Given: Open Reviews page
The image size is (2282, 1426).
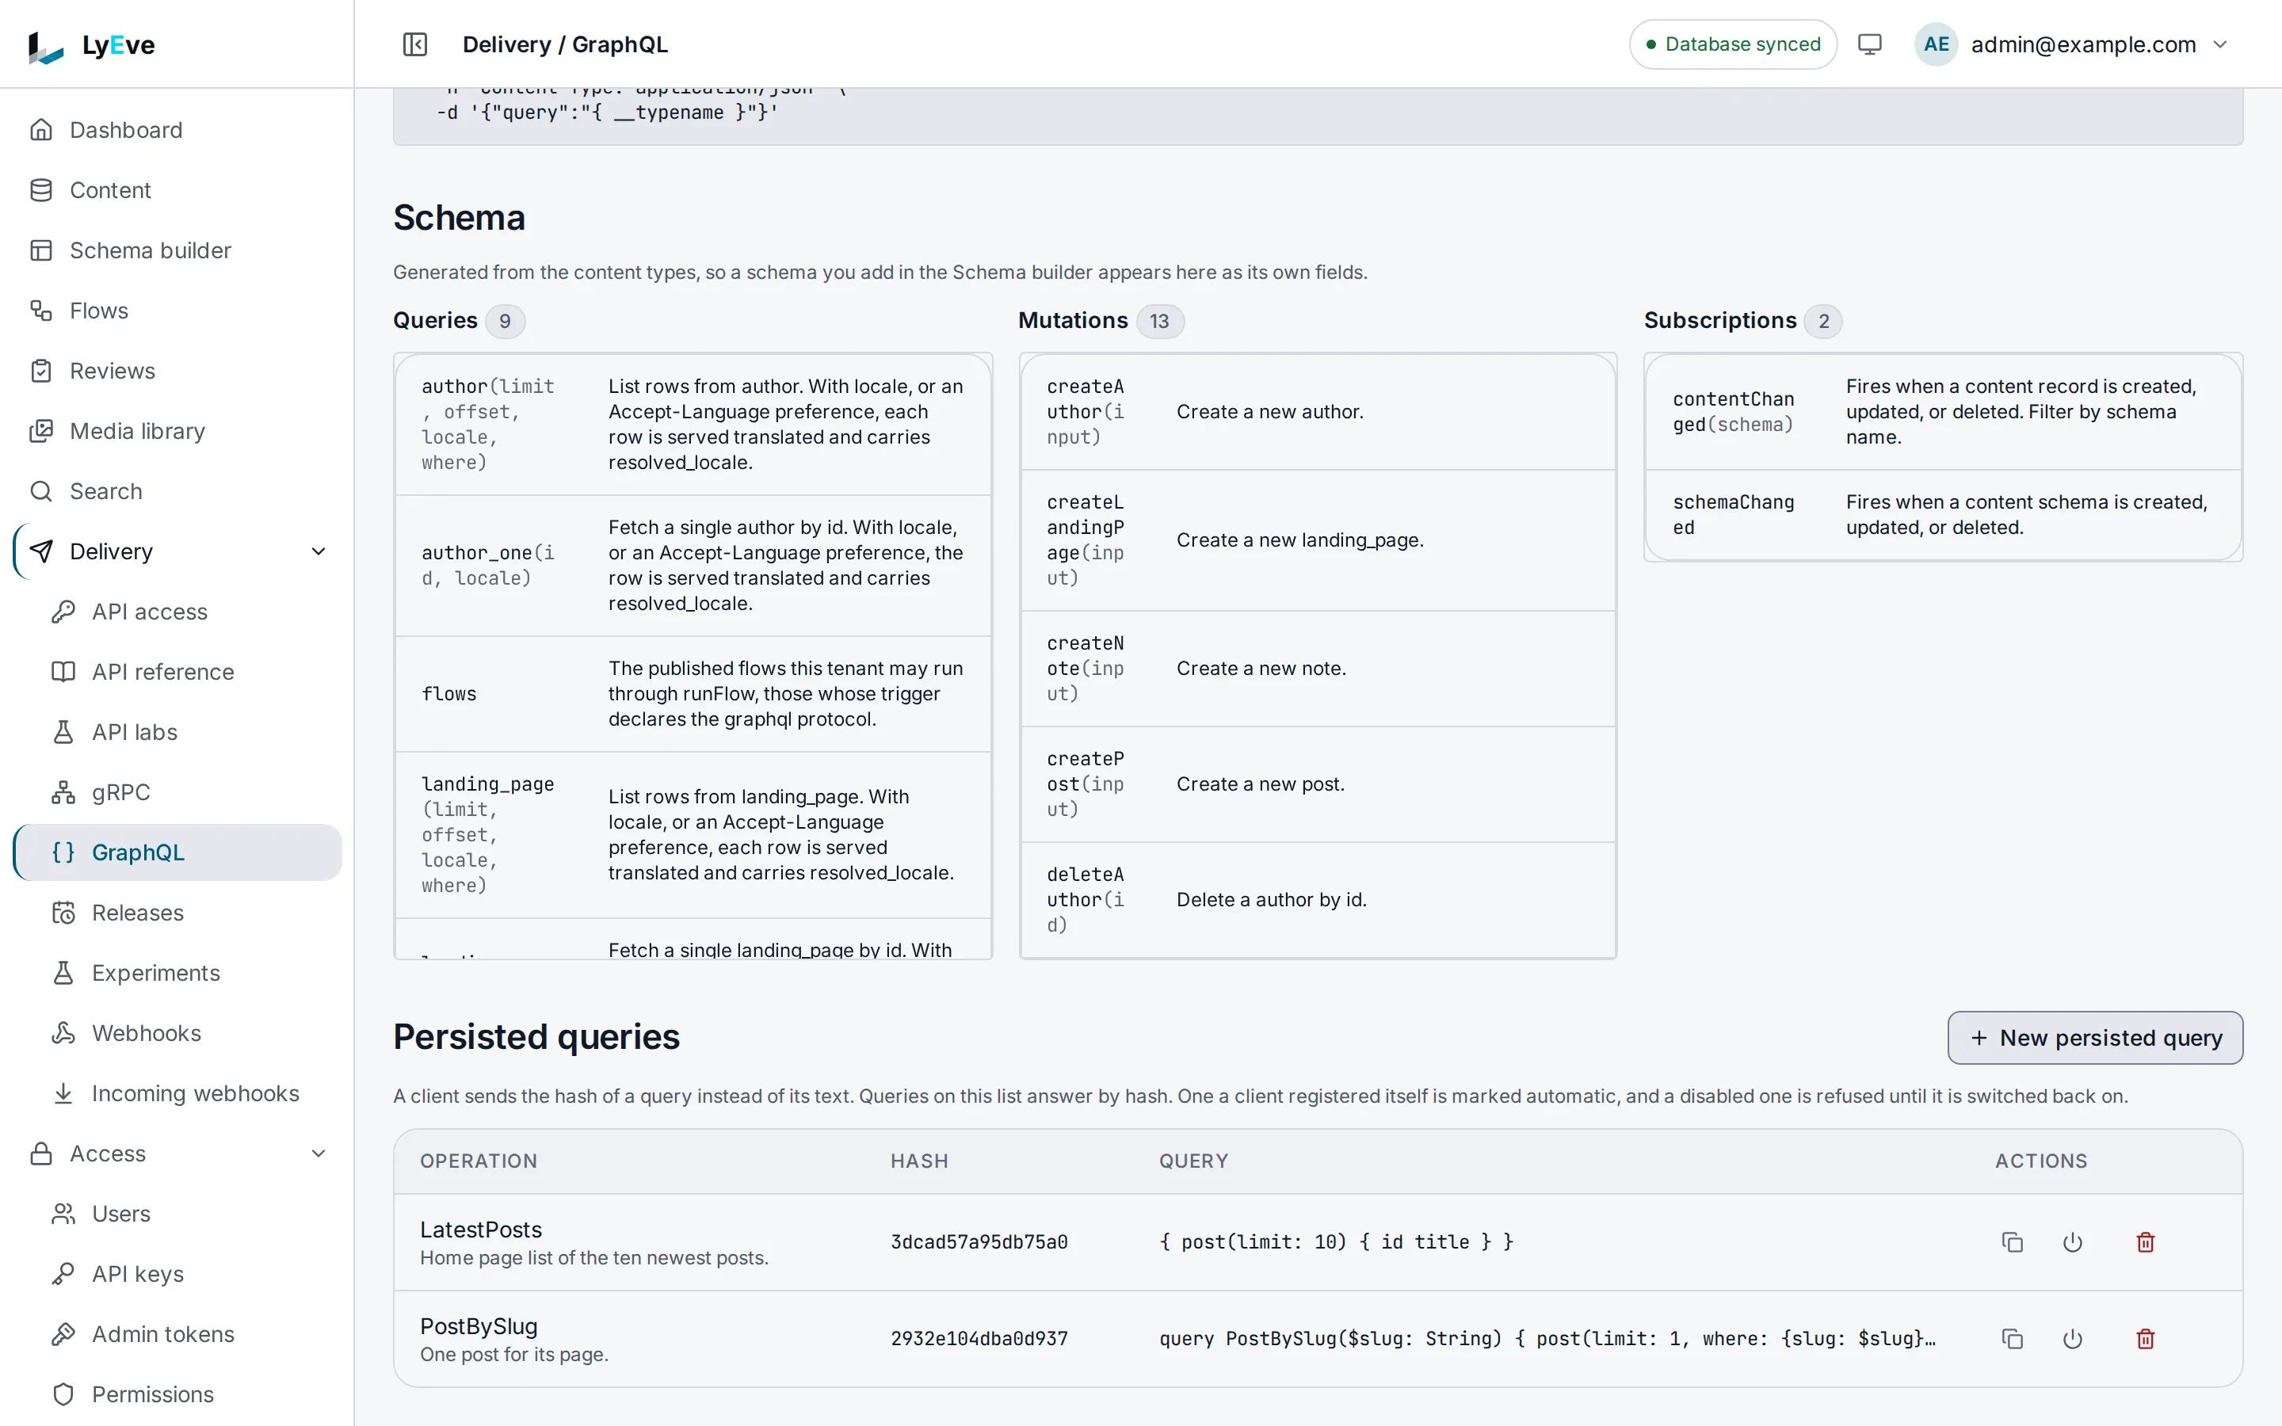Looking at the screenshot, I should pos(177,371).
